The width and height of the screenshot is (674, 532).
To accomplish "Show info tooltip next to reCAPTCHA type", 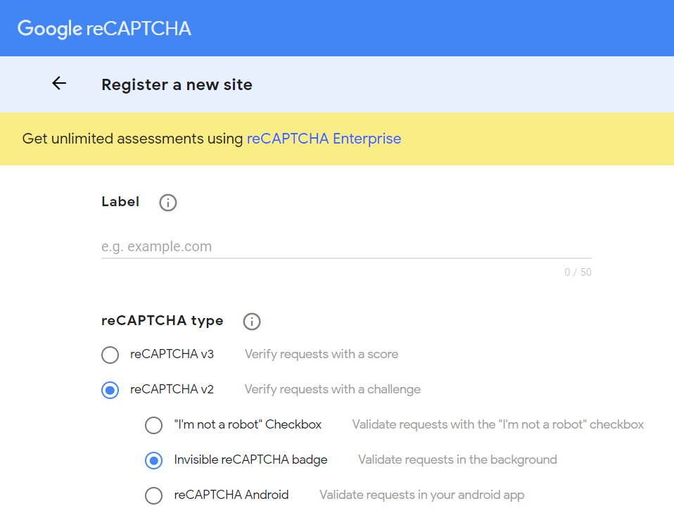I will [252, 322].
